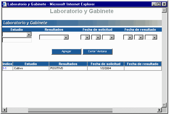Click the text field below Estudio dropdown

pos(17,40)
